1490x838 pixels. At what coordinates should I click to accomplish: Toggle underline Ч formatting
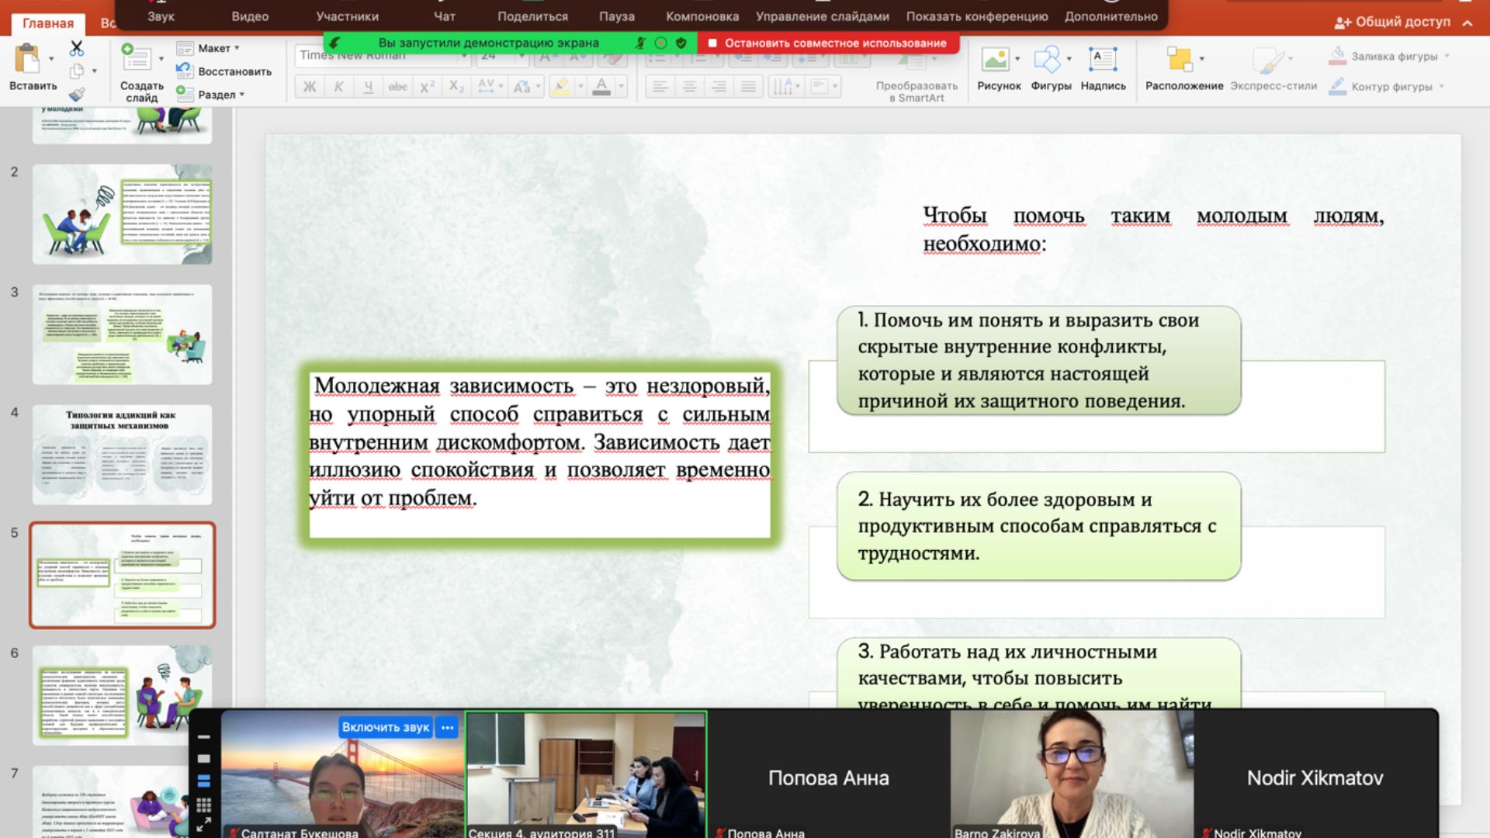coord(368,87)
